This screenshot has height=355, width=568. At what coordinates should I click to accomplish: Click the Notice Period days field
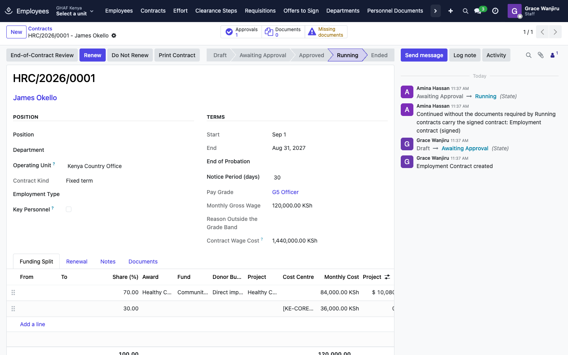330,177
